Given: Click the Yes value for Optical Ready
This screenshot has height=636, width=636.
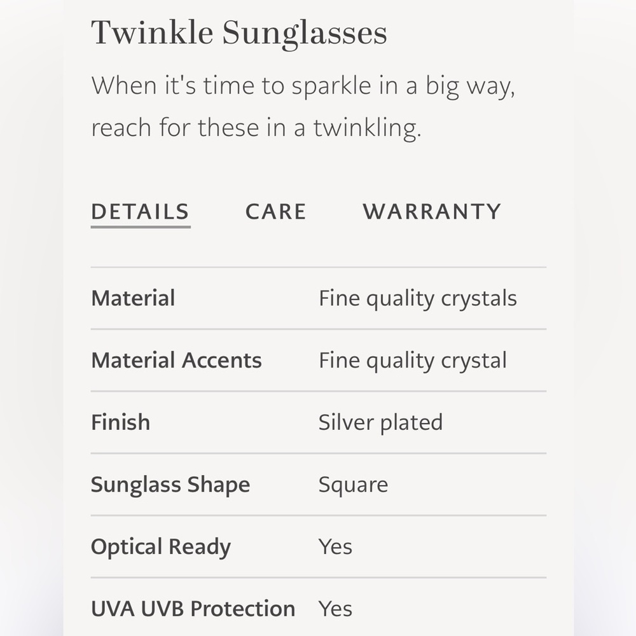Looking at the screenshot, I should tap(335, 546).
